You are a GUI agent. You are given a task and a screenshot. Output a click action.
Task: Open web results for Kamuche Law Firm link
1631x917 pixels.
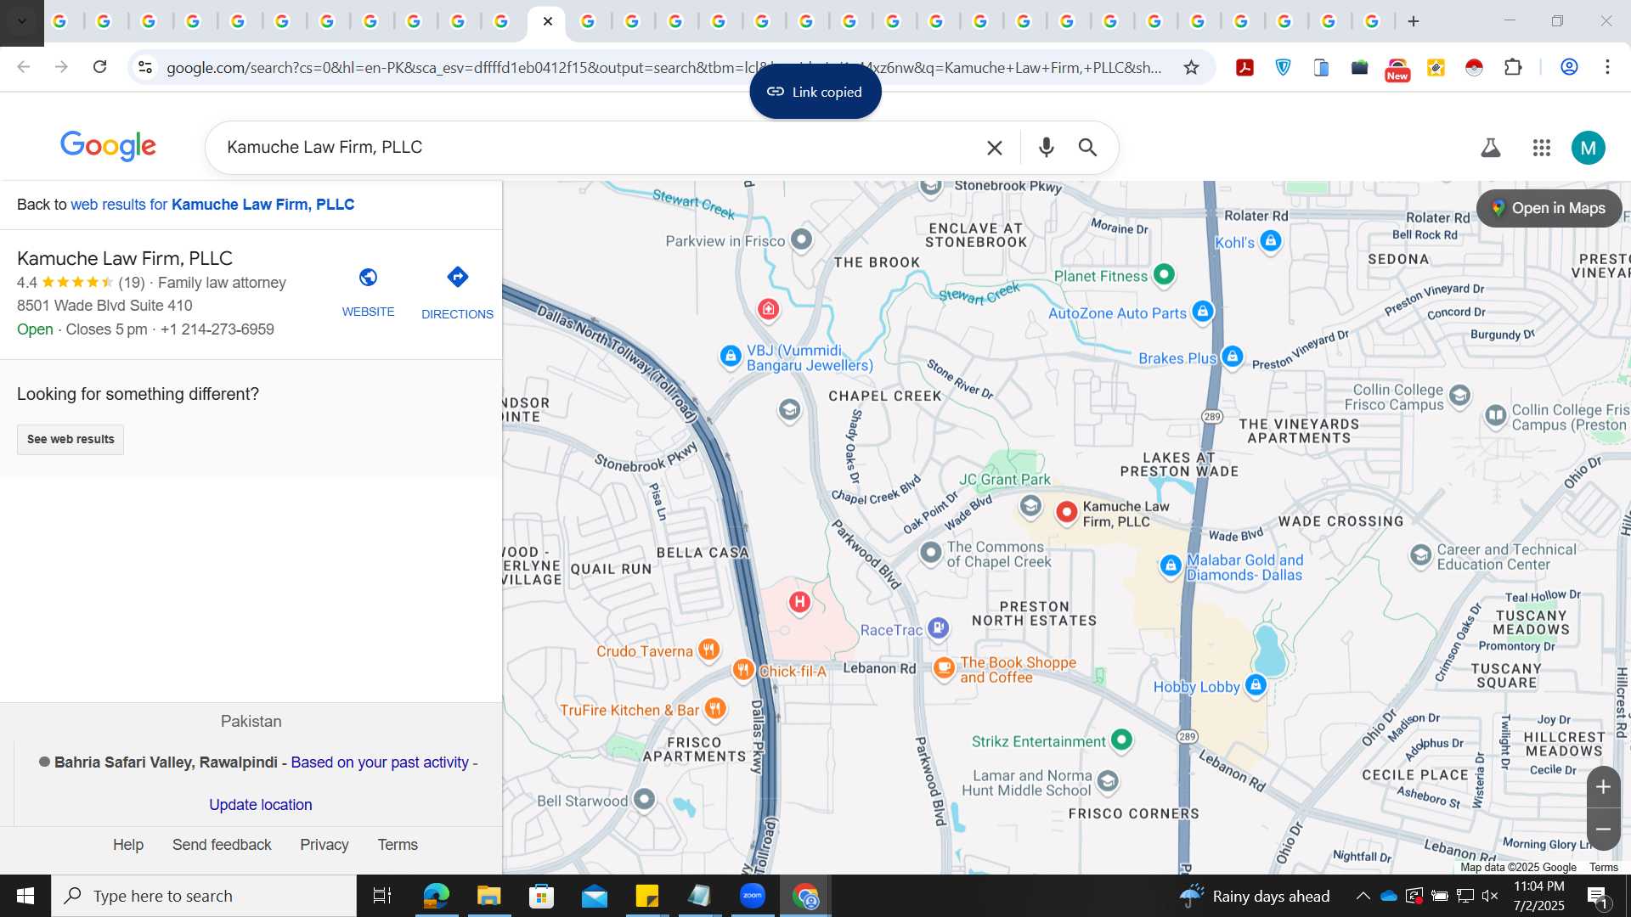[212, 205]
